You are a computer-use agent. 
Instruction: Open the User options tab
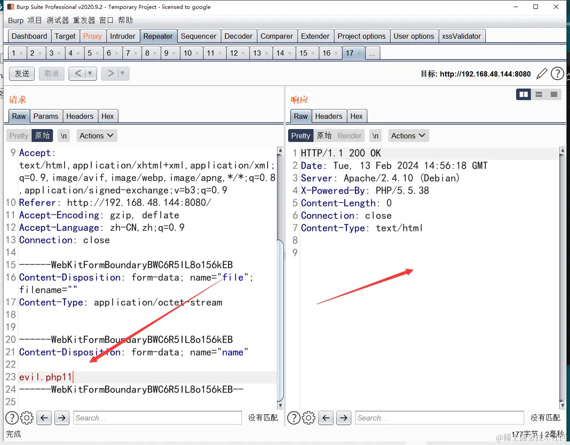(x=414, y=36)
